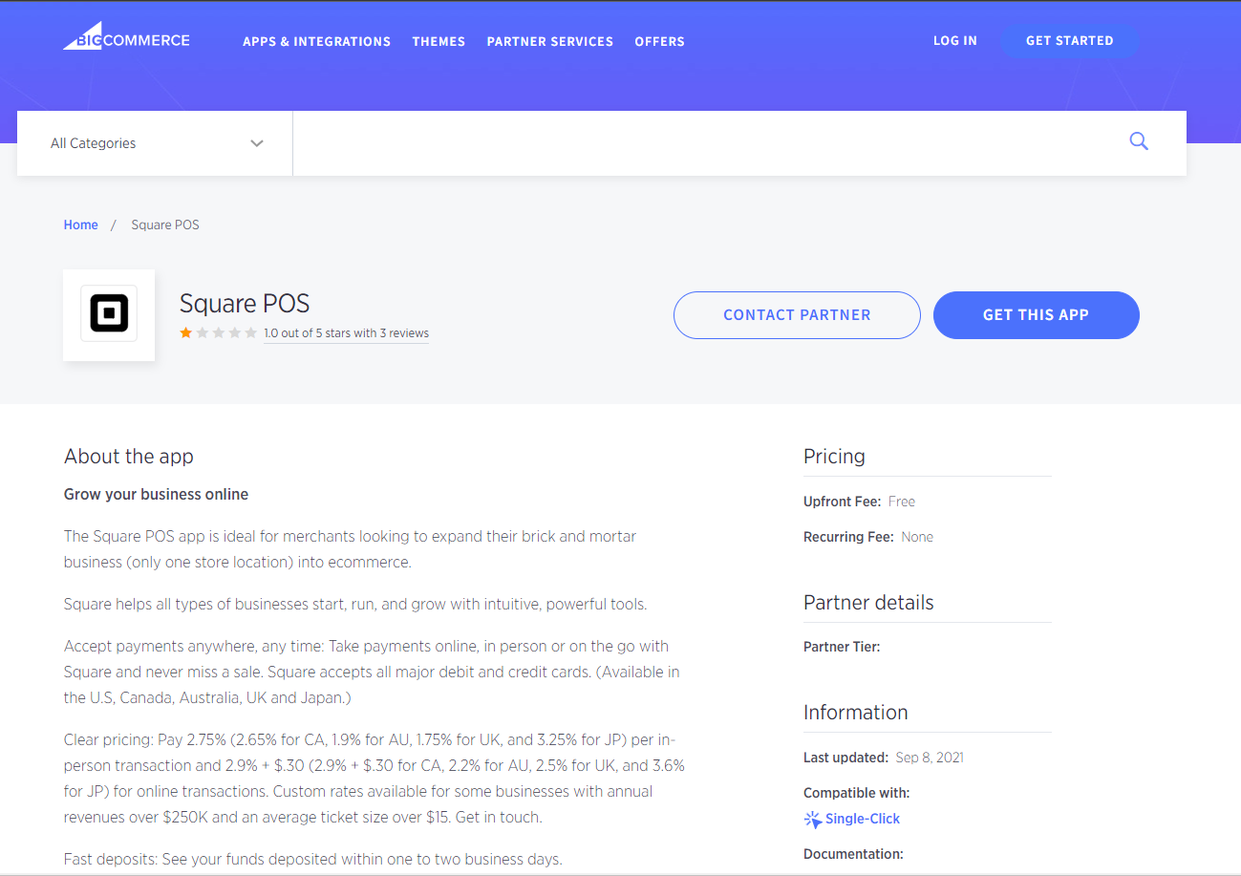Screen dimensions: 1241x876
Task: Open Partner Services menu item
Action: [550, 42]
